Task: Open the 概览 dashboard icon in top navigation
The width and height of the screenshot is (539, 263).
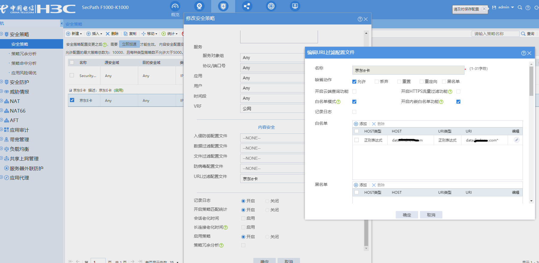Action: tap(175, 6)
